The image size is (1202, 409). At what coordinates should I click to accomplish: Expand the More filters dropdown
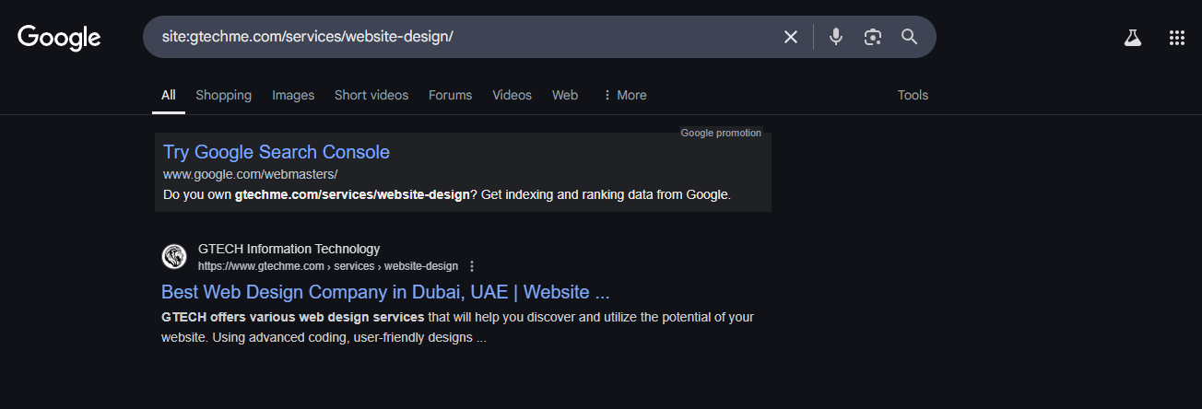point(624,95)
